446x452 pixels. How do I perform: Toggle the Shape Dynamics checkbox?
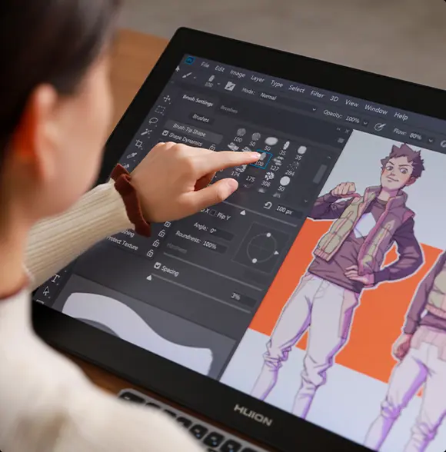165,133
